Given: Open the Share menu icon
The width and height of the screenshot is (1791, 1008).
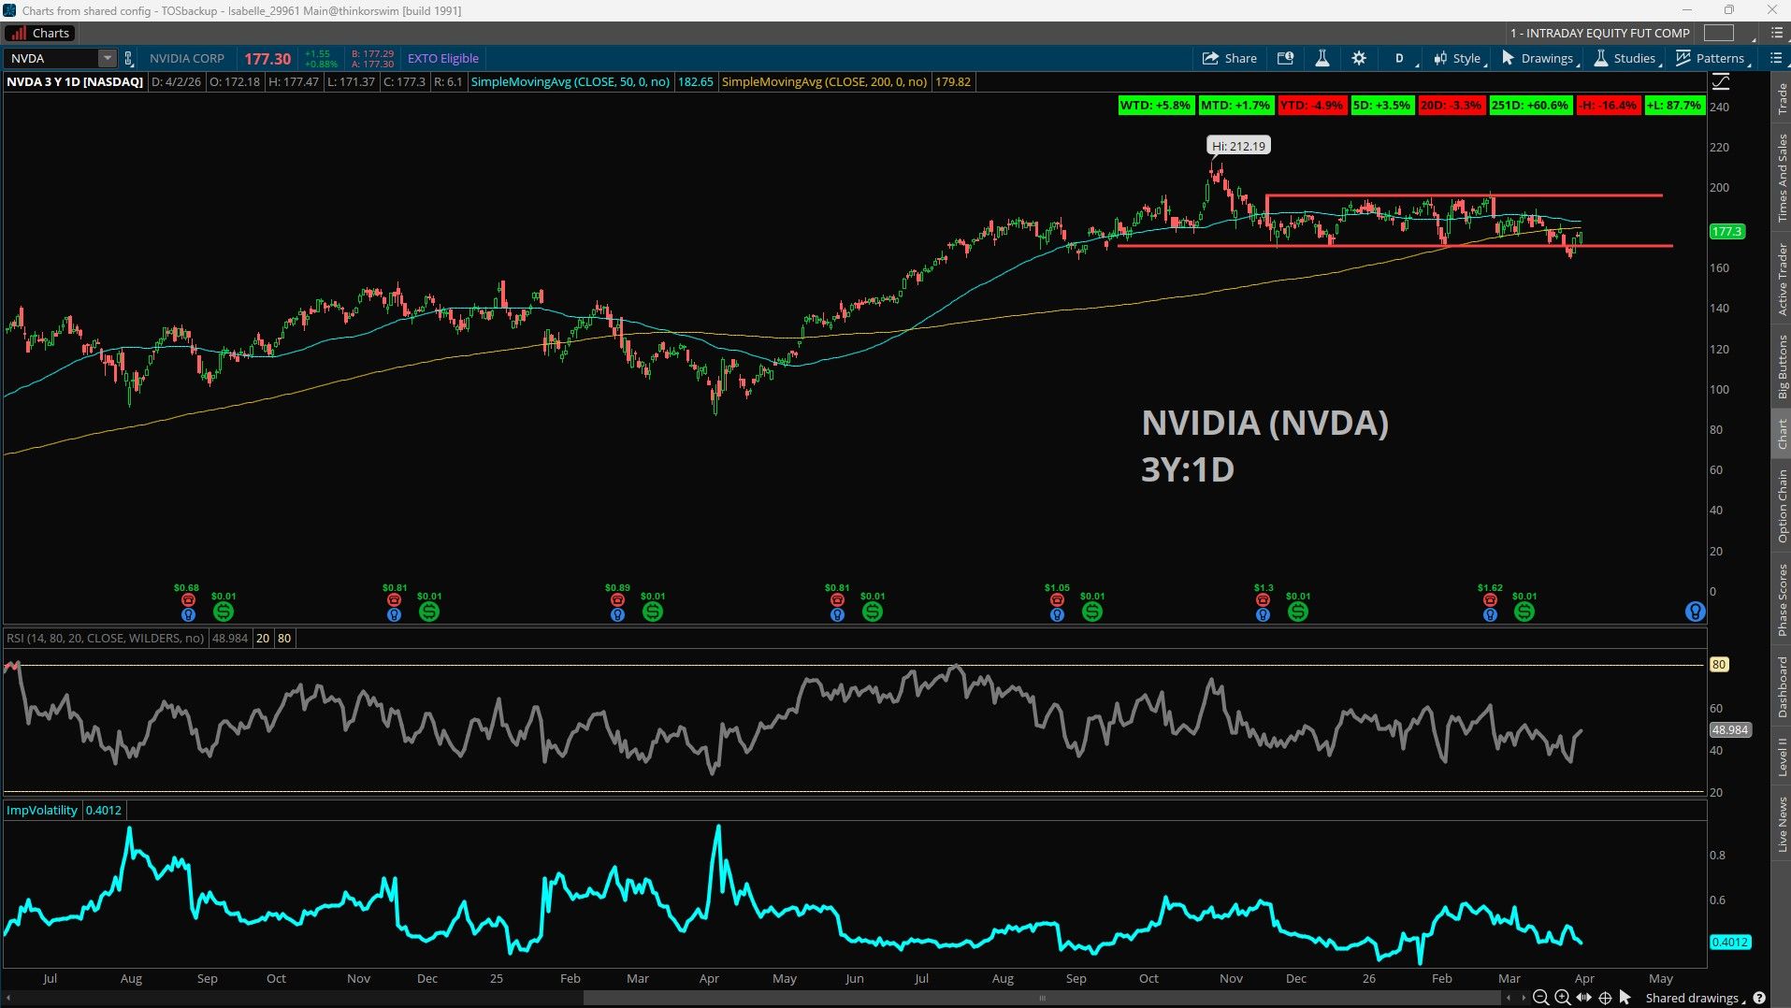Looking at the screenshot, I should pos(1229,58).
